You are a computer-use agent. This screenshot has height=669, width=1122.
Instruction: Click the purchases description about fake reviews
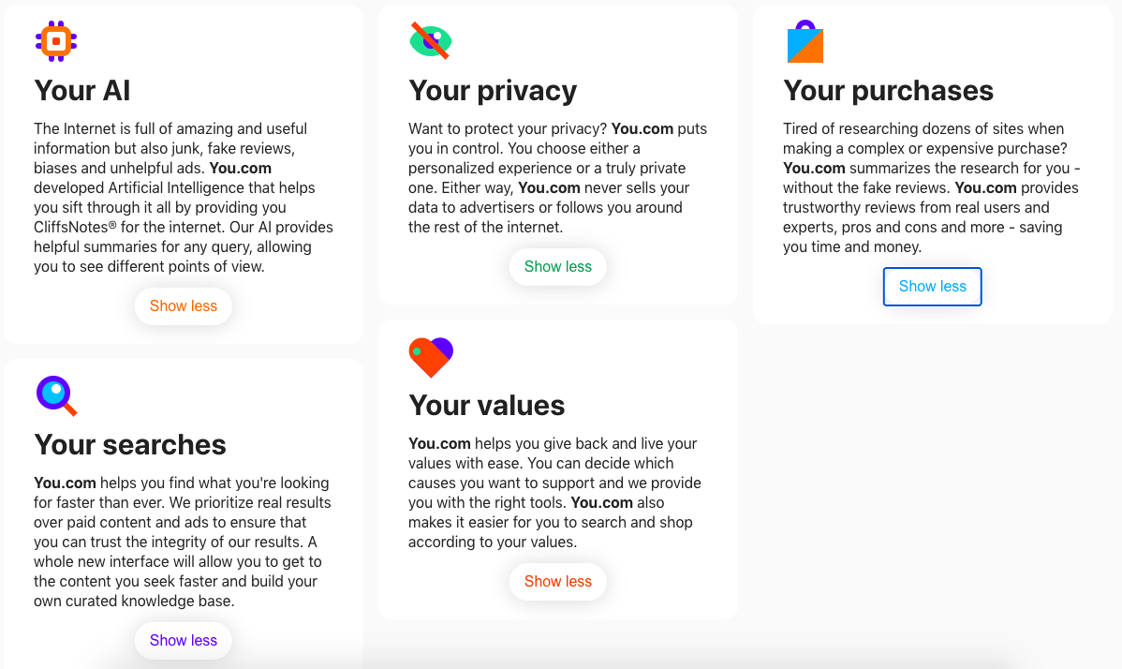coord(932,187)
